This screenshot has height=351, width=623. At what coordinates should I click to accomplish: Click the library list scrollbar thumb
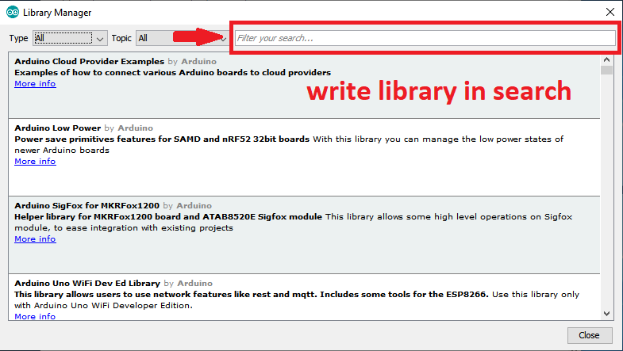[x=606, y=71]
